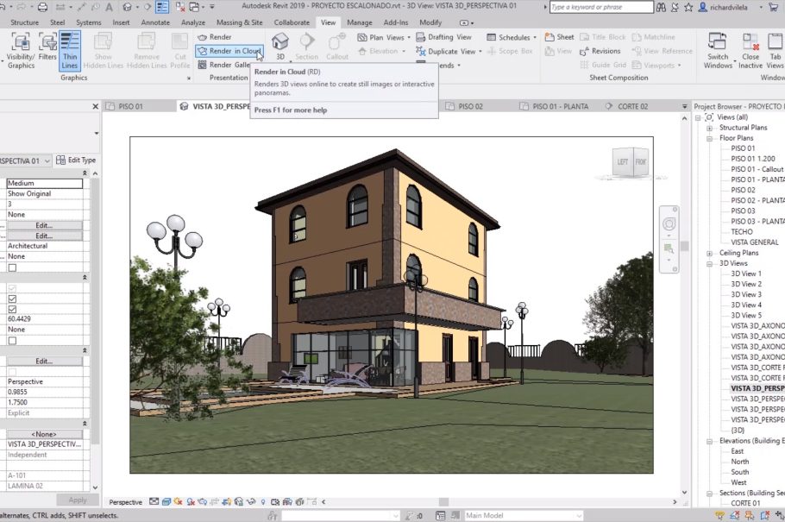Open Duplicate View dropdown arrow
The width and height of the screenshot is (785, 522).
coord(480,51)
